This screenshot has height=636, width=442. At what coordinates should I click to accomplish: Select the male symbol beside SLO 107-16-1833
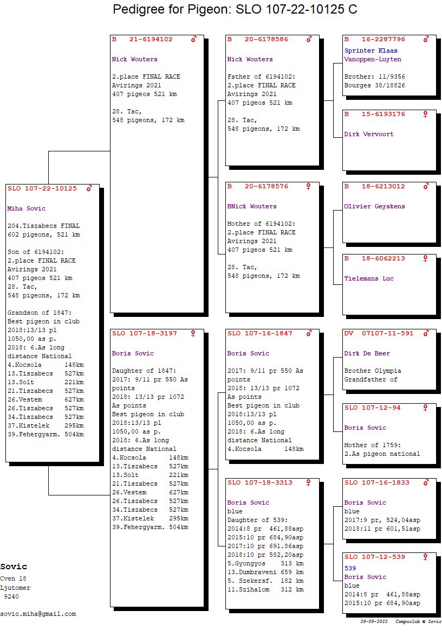pos(426,482)
